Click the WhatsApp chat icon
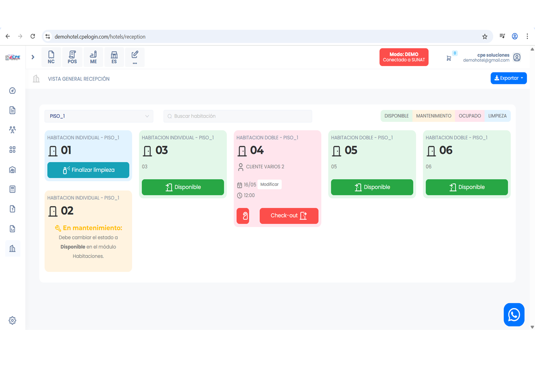Screen dimensions: 535x378 [514, 315]
